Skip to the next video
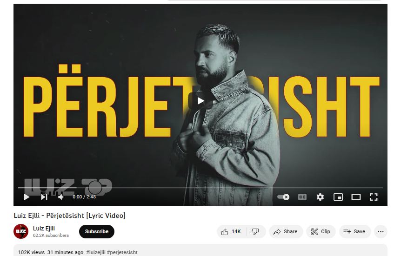The height and width of the screenshot is (256, 394). 44,197
